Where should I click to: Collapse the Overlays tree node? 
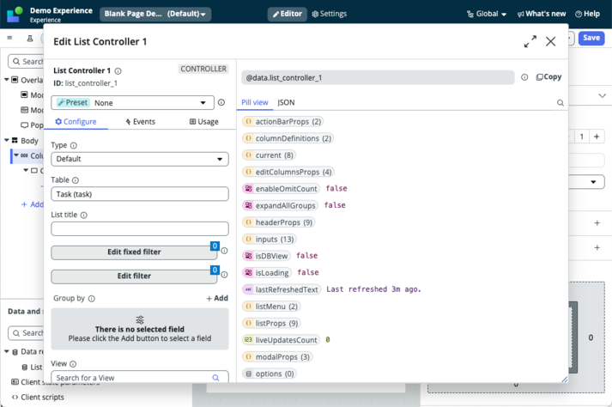7,80
